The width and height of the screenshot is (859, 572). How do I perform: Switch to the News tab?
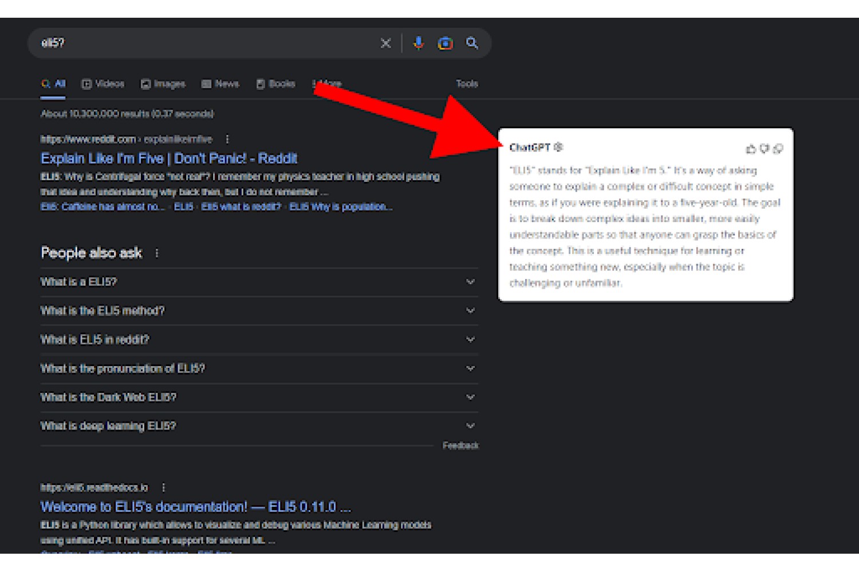pos(220,84)
